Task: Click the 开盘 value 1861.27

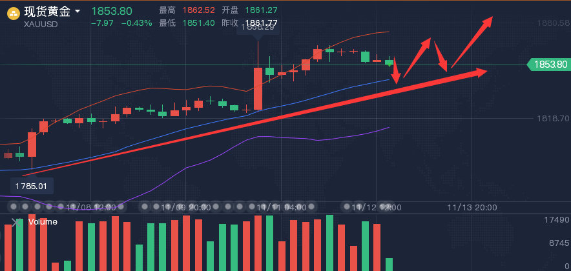Action: tap(262, 10)
